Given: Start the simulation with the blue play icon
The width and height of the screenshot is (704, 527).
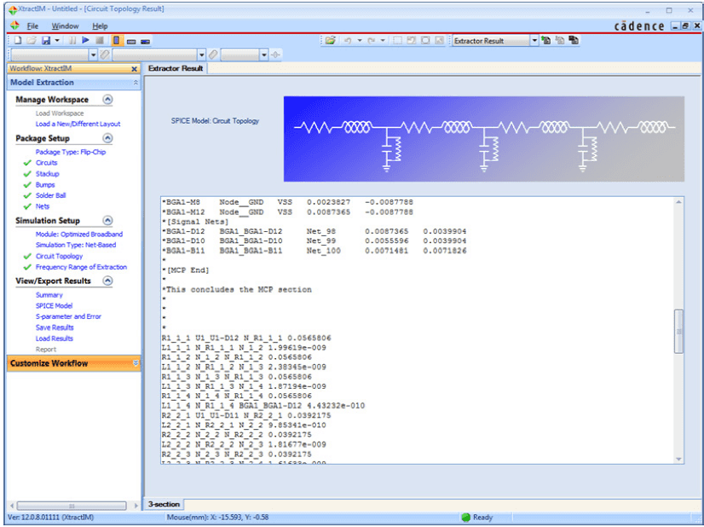Looking at the screenshot, I should [x=85, y=40].
